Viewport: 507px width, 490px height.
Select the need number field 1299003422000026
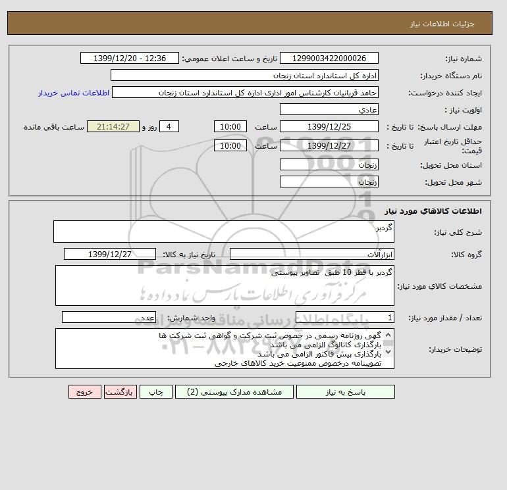[329, 58]
